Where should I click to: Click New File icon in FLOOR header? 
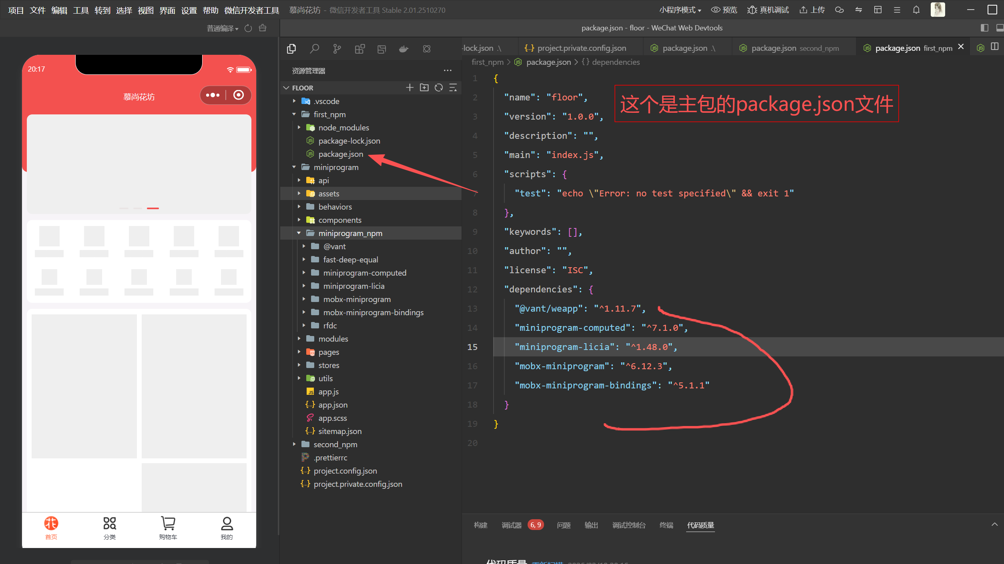click(x=410, y=88)
